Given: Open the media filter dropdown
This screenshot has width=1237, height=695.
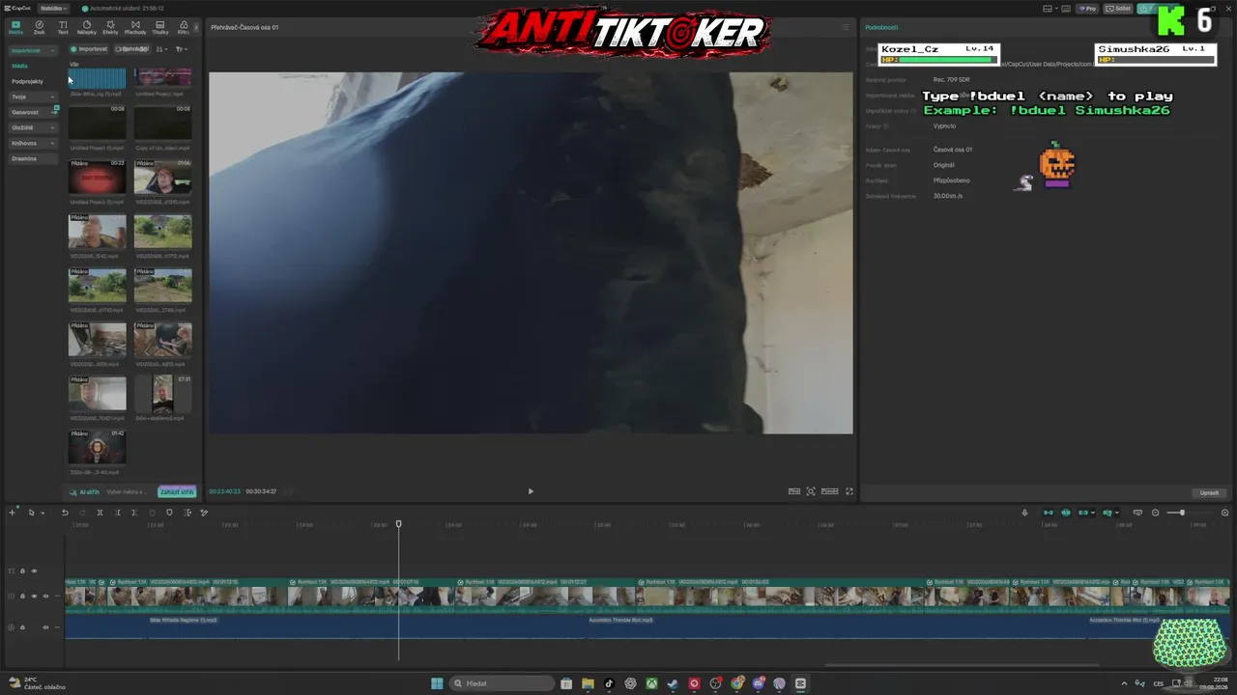Looking at the screenshot, I should click(x=181, y=49).
